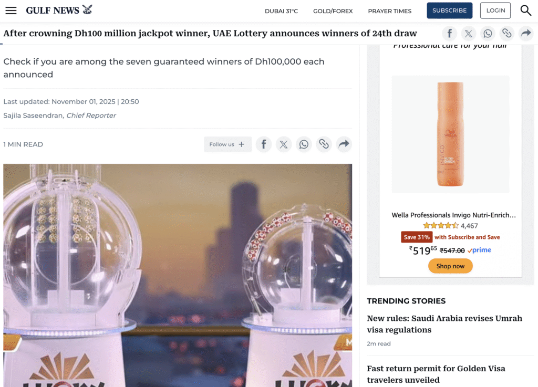Click the lottery draw machines image
The image size is (538, 387).
pos(178,275)
